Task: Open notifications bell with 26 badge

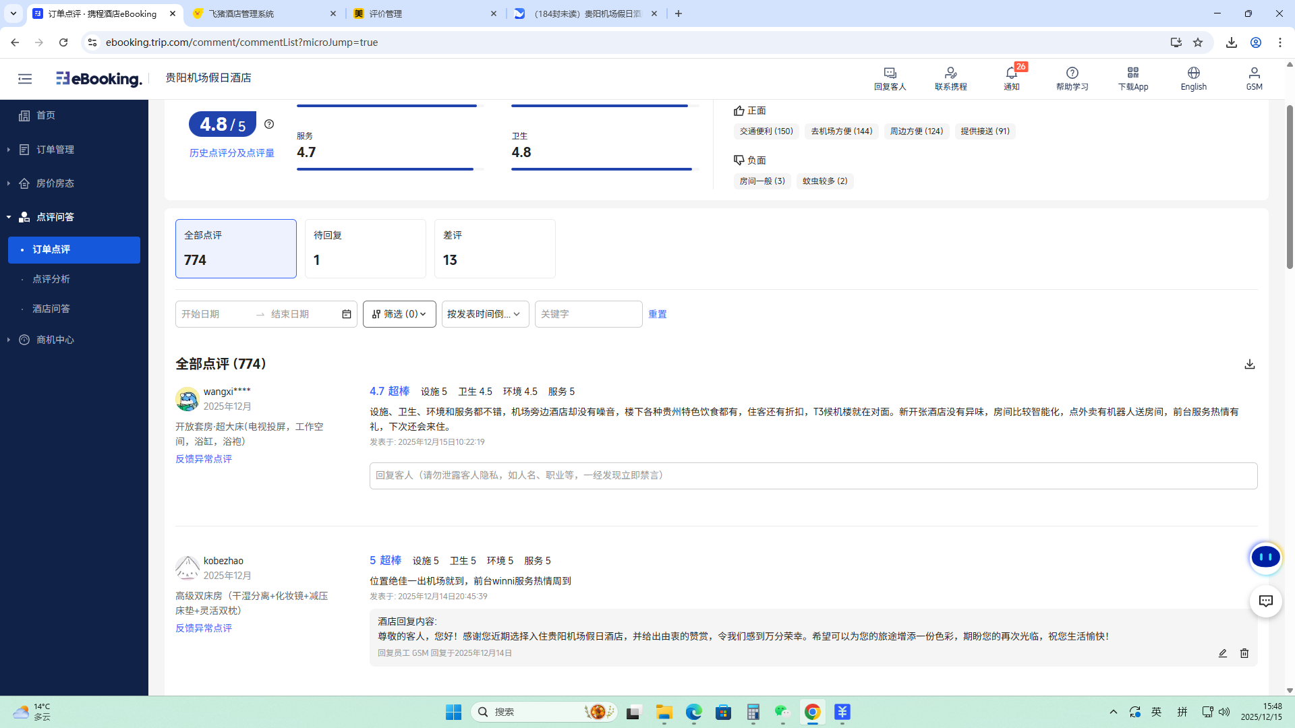Action: tap(1011, 73)
